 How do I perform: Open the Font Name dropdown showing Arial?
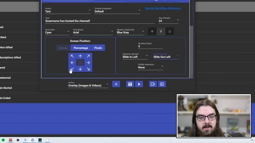[x=93, y=32]
